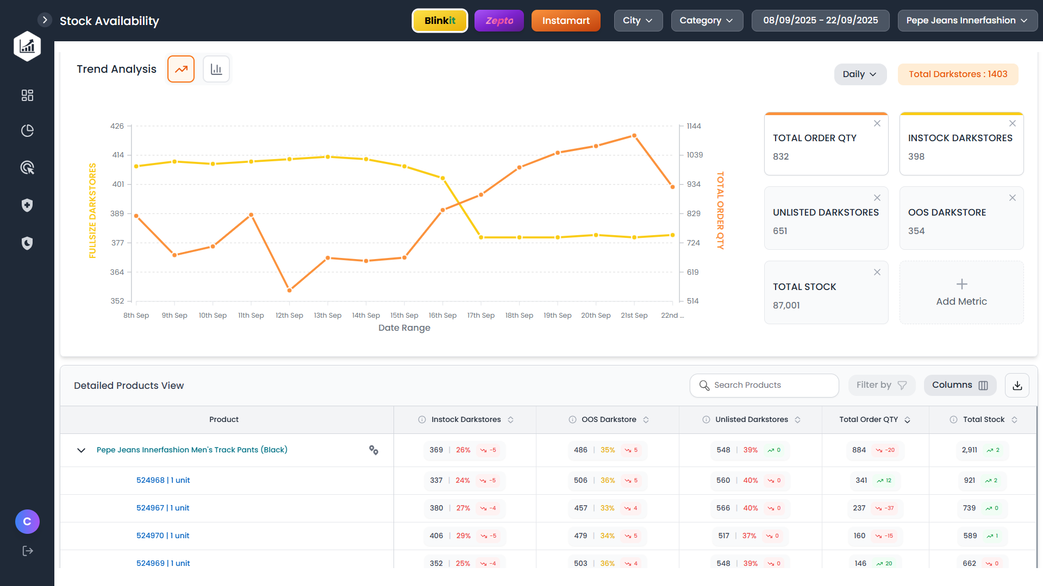Open product link 524968 | 1 unit
This screenshot has height=586, width=1043.
(163, 481)
